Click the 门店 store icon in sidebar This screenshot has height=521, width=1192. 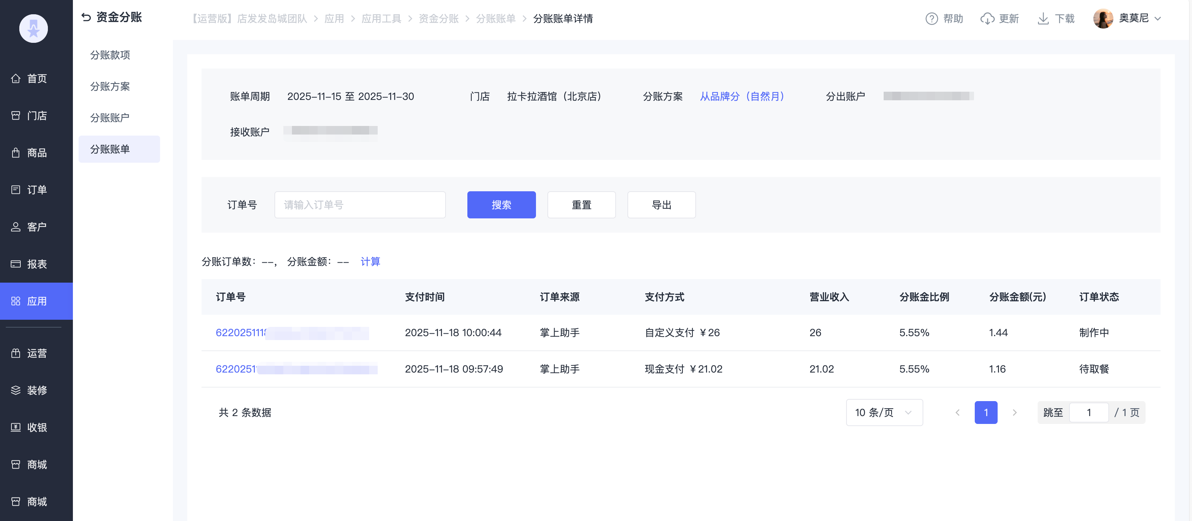[16, 116]
